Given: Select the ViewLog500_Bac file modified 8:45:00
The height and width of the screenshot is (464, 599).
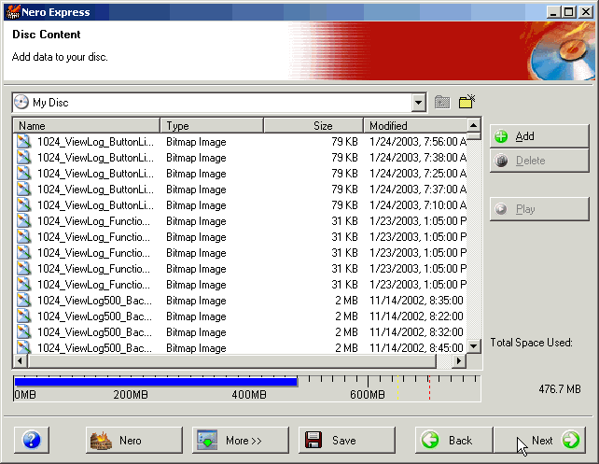Looking at the screenshot, I should click(241, 347).
